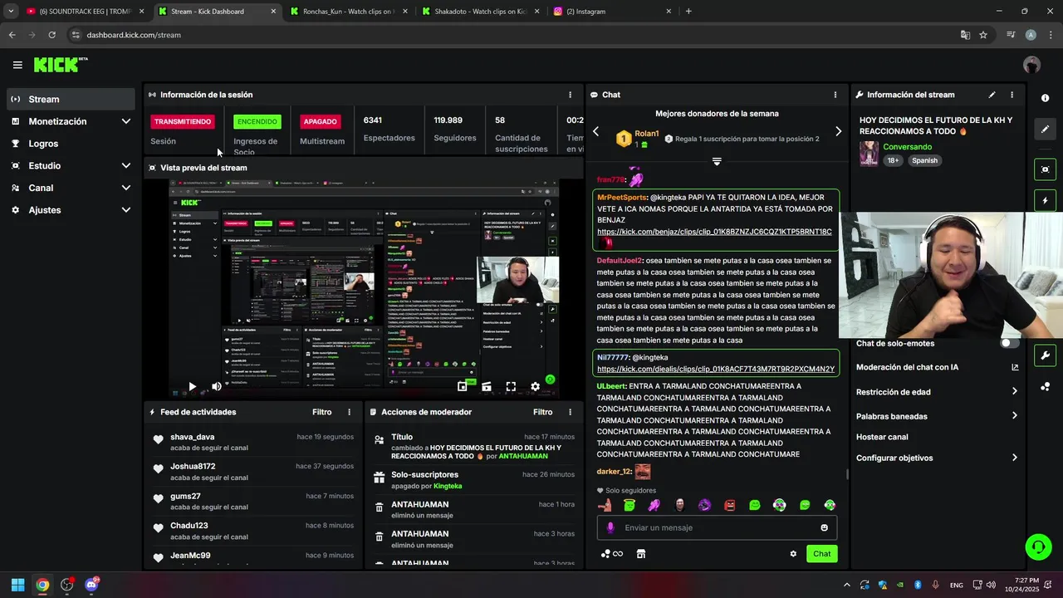
Task: Open chat settings gear icon
Action: point(793,554)
